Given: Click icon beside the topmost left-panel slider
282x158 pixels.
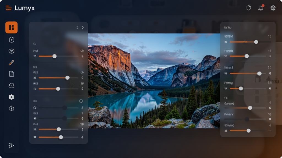Looking at the screenshot, I should tap(35, 56).
